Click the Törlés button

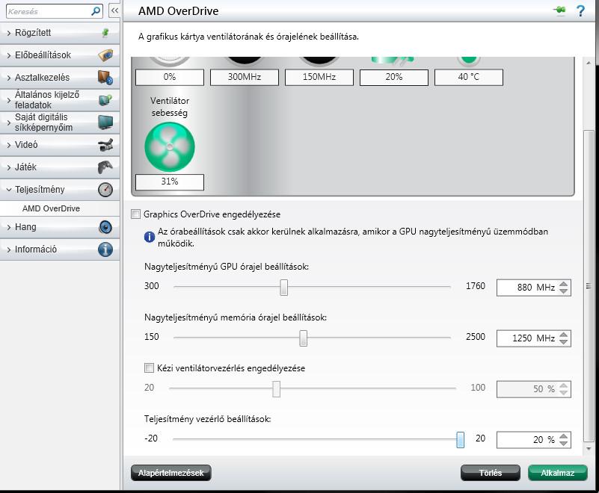pyautogui.click(x=490, y=473)
